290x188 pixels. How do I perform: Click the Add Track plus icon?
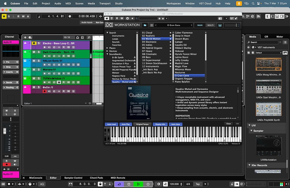click(25, 37)
